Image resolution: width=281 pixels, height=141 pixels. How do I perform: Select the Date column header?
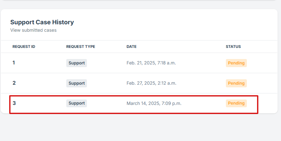[132, 47]
